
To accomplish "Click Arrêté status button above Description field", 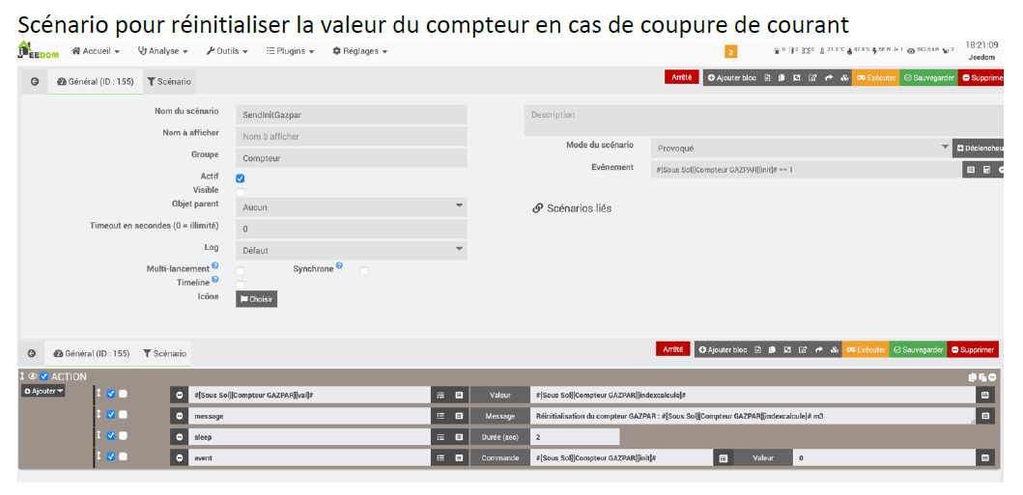I will (682, 77).
